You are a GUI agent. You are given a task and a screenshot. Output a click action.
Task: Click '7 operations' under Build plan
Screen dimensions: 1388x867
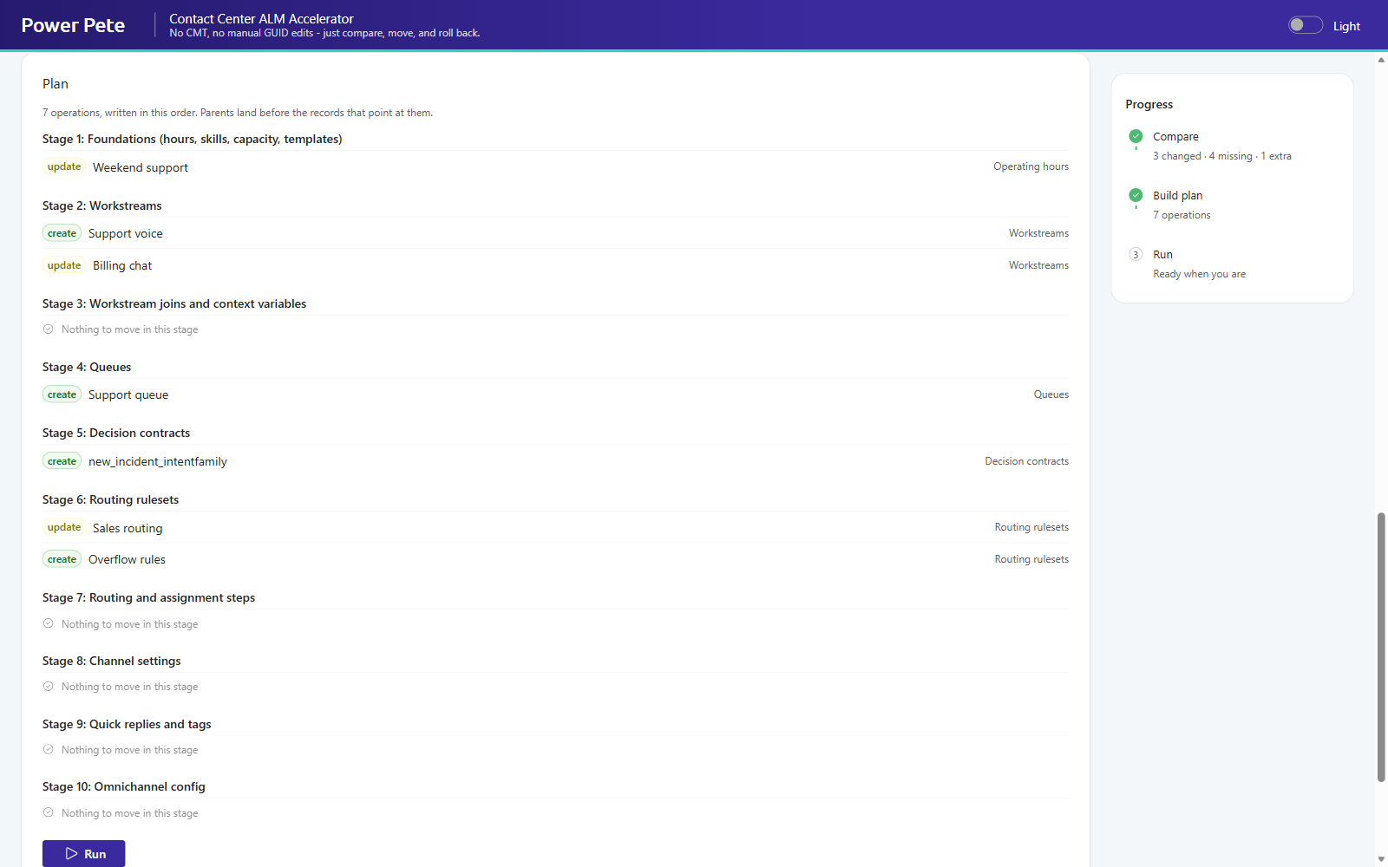1182,215
